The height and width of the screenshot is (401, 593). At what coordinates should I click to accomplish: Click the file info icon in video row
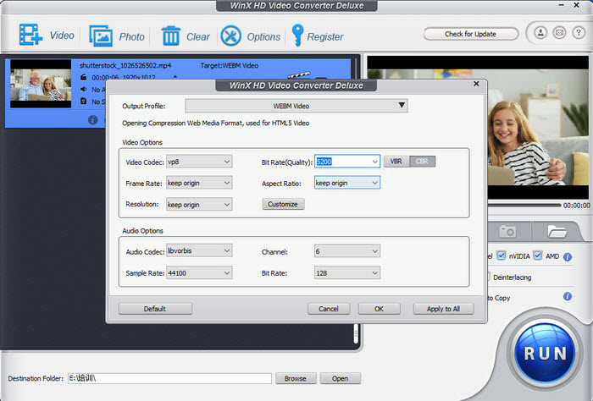click(92, 119)
